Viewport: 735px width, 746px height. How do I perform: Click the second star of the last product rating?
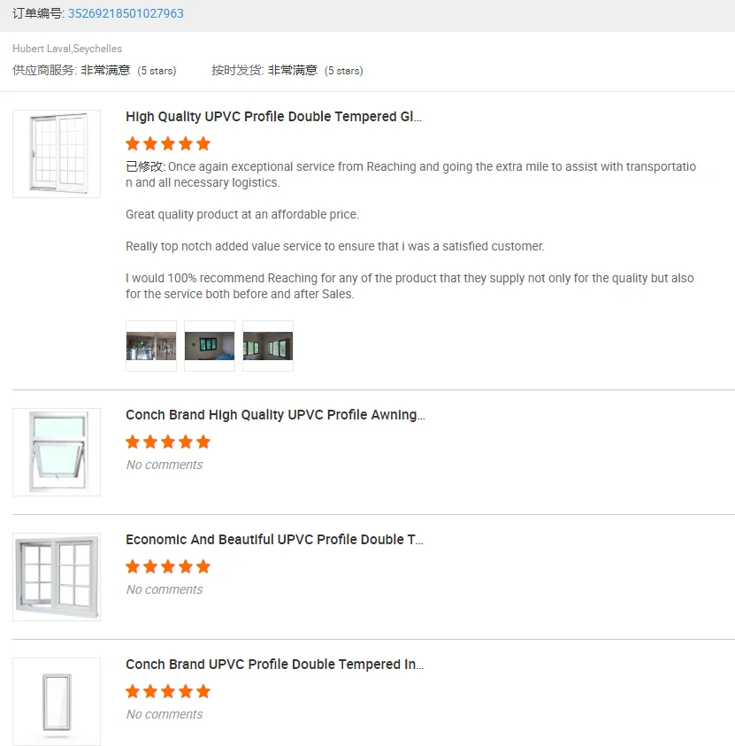pyautogui.click(x=150, y=691)
